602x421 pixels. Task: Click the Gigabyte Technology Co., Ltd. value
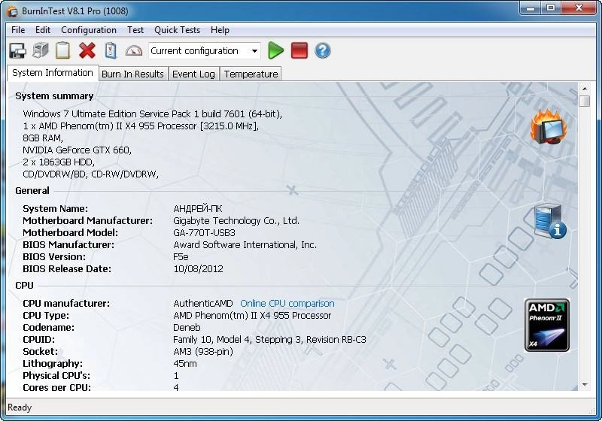236,220
